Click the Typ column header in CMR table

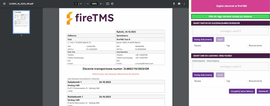228,81
